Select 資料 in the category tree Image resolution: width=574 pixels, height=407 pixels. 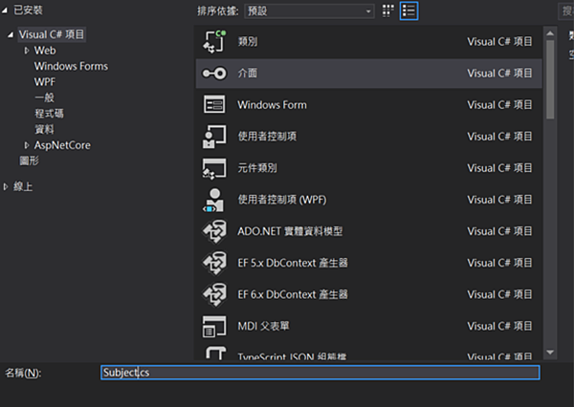[x=44, y=129]
